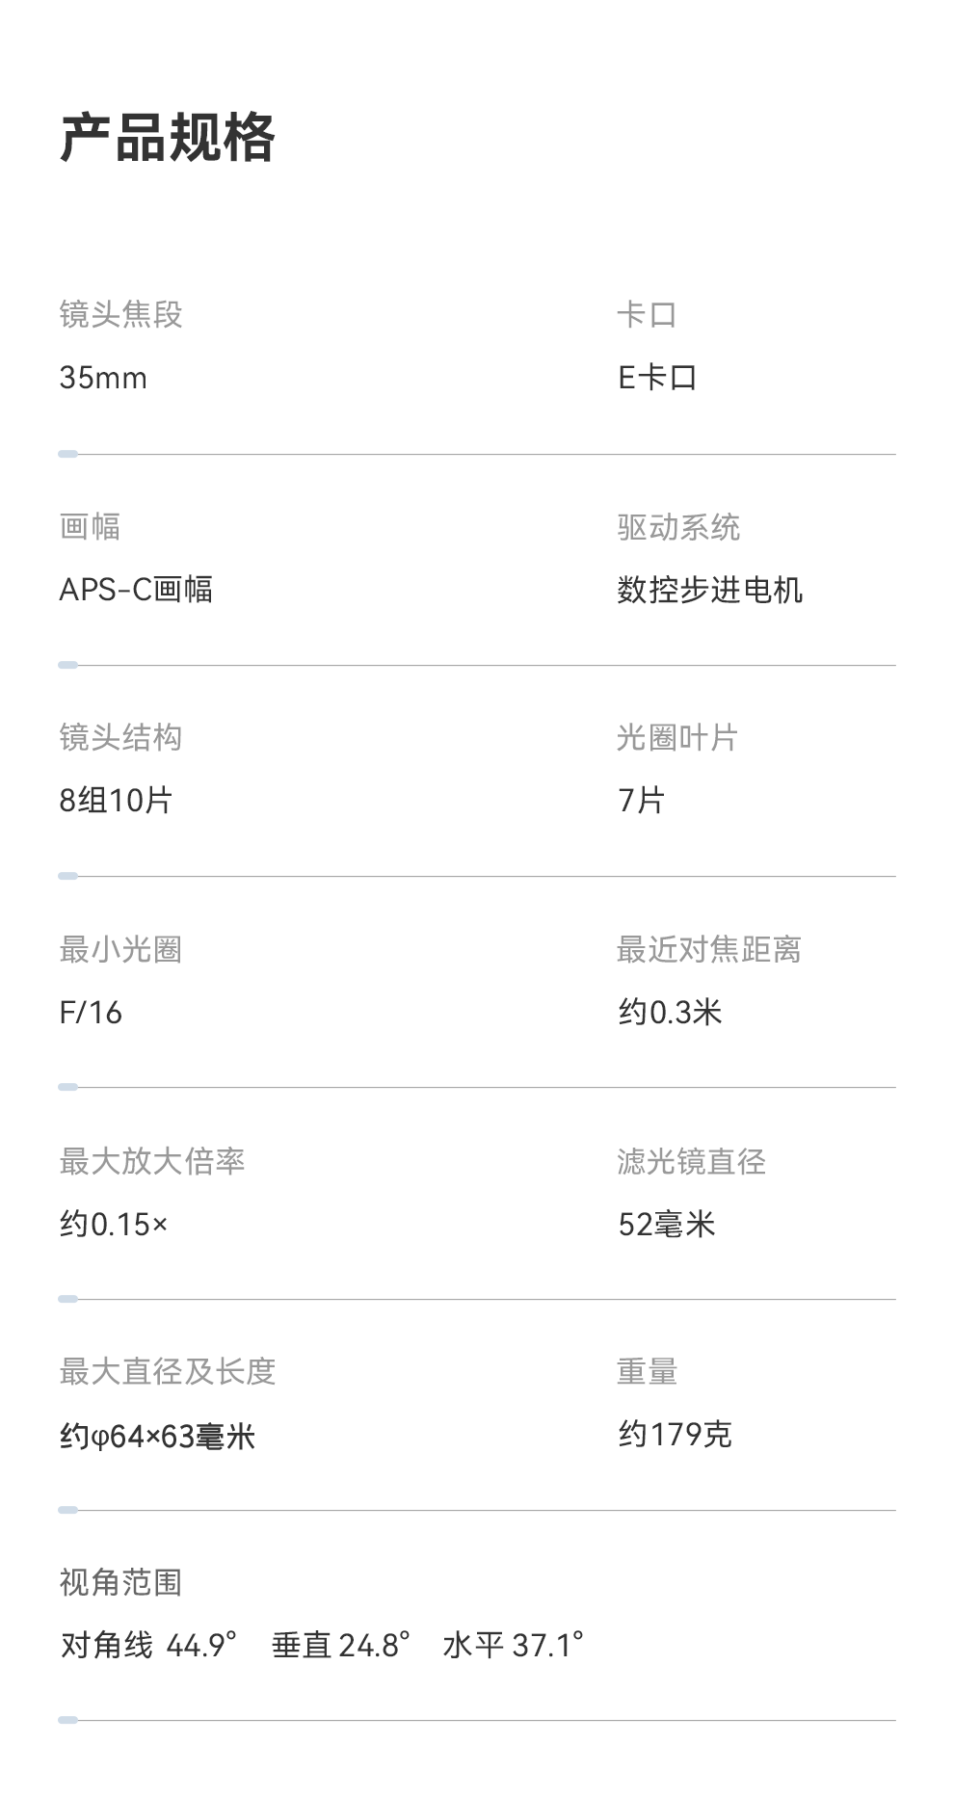Screen dimensions: 954x1797
Task: Click the 52毫米 filter diameter value
Action: pyautogui.click(x=666, y=1224)
